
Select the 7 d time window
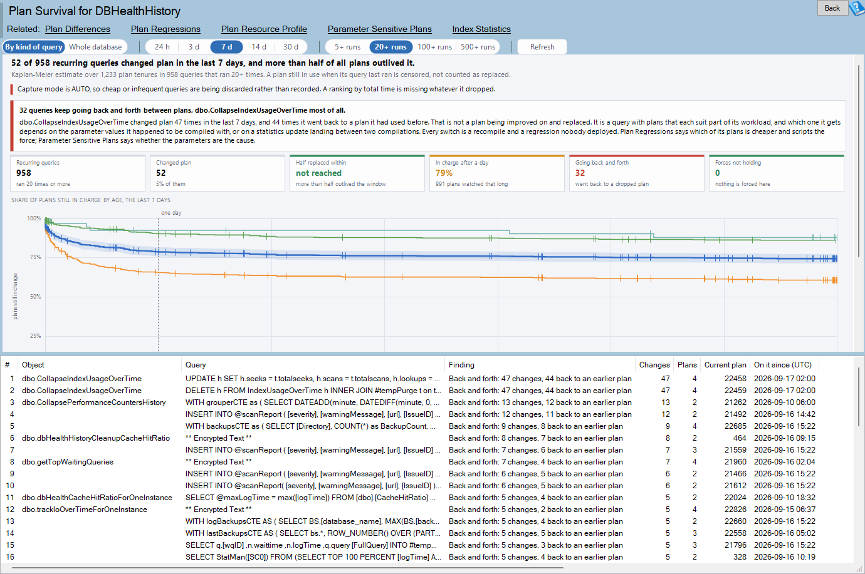click(226, 47)
